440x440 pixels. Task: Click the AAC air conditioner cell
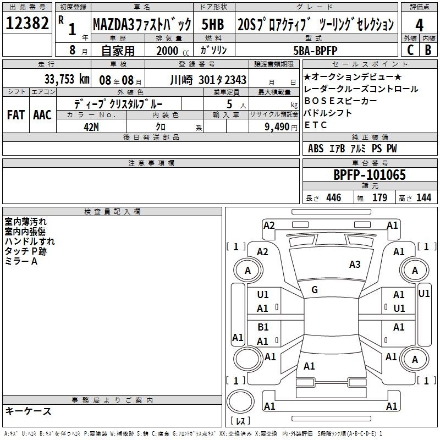pos(42,114)
